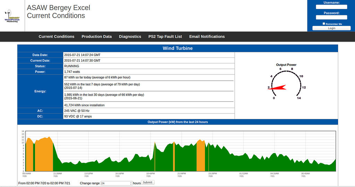Click the Login button
This screenshot has height=187, width=355.
[331, 28]
